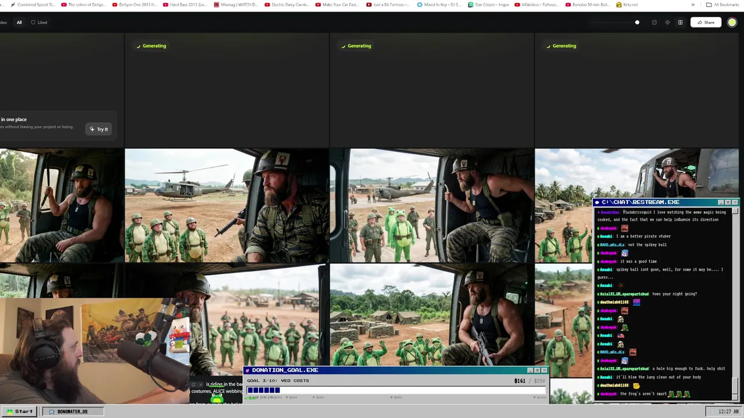The height and width of the screenshot is (418, 744).
Task: Adjust the thumbnail size slider handle
Action: (x=637, y=23)
